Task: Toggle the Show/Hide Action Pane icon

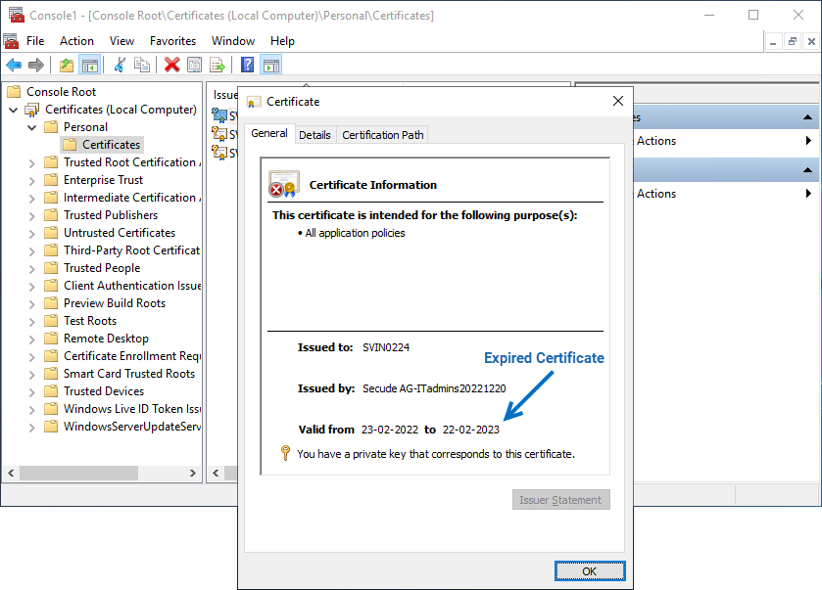Action: (x=271, y=65)
